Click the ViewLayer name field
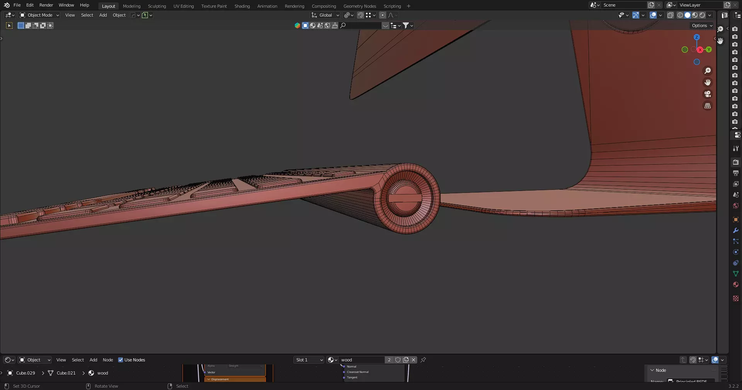The width and height of the screenshot is (742, 390). 699,5
